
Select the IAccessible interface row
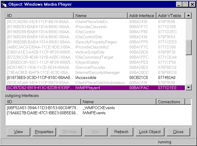(96, 77)
